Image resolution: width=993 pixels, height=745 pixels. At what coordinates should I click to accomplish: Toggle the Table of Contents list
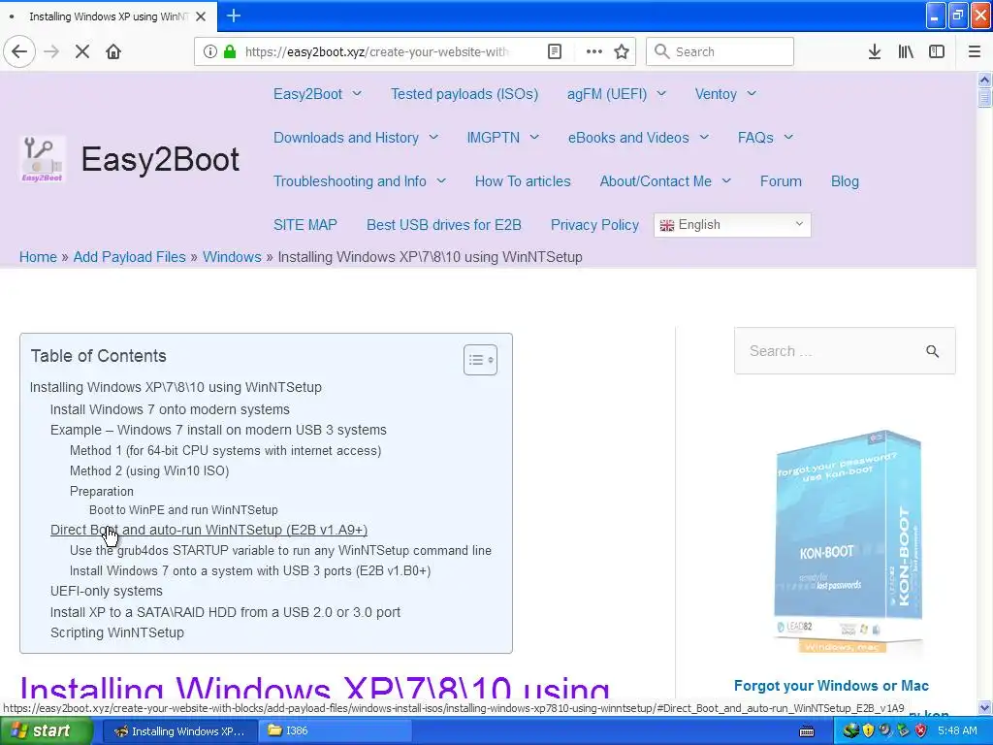[480, 360]
